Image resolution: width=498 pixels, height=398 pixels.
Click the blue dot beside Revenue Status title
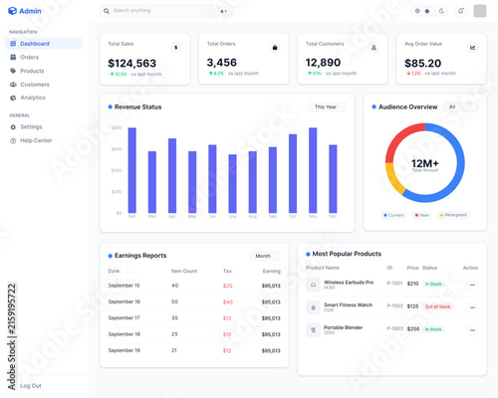[111, 106]
